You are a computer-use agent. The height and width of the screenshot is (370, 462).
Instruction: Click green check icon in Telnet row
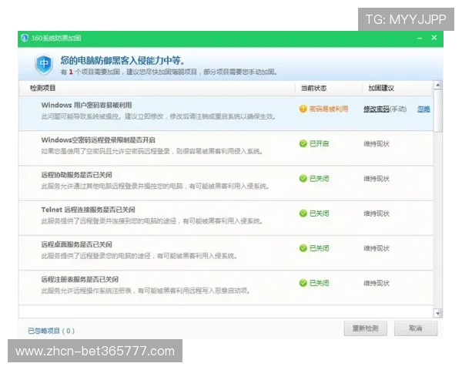coord(303,214)
